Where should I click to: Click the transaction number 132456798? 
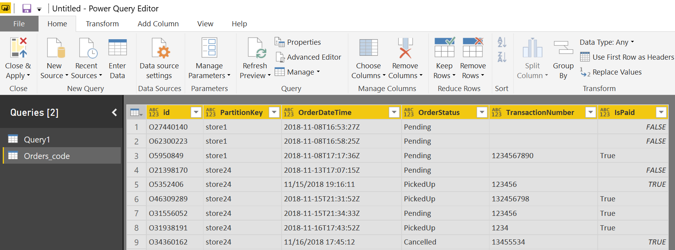click(x=544, y=199)
